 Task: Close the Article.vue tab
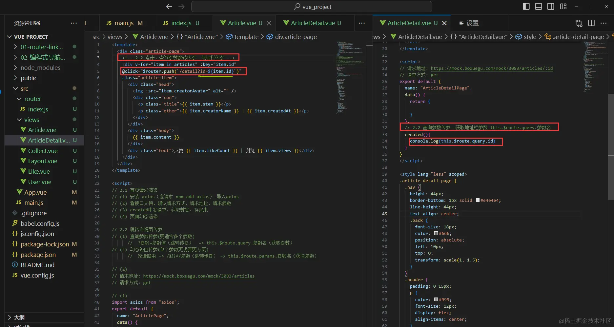[269, 23]
